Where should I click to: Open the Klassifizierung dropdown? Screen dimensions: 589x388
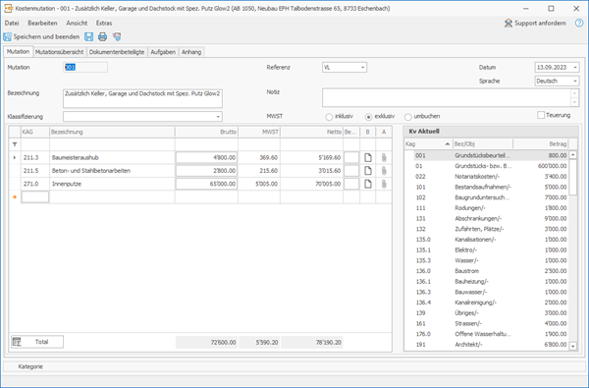(218, 117)
